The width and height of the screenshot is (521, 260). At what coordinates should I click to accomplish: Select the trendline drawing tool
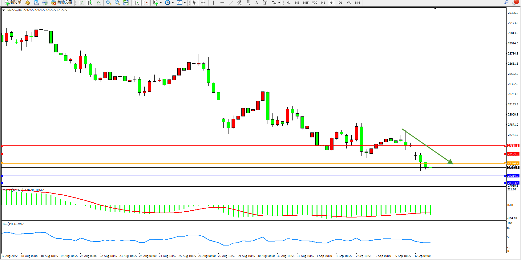tap(231, 2)
